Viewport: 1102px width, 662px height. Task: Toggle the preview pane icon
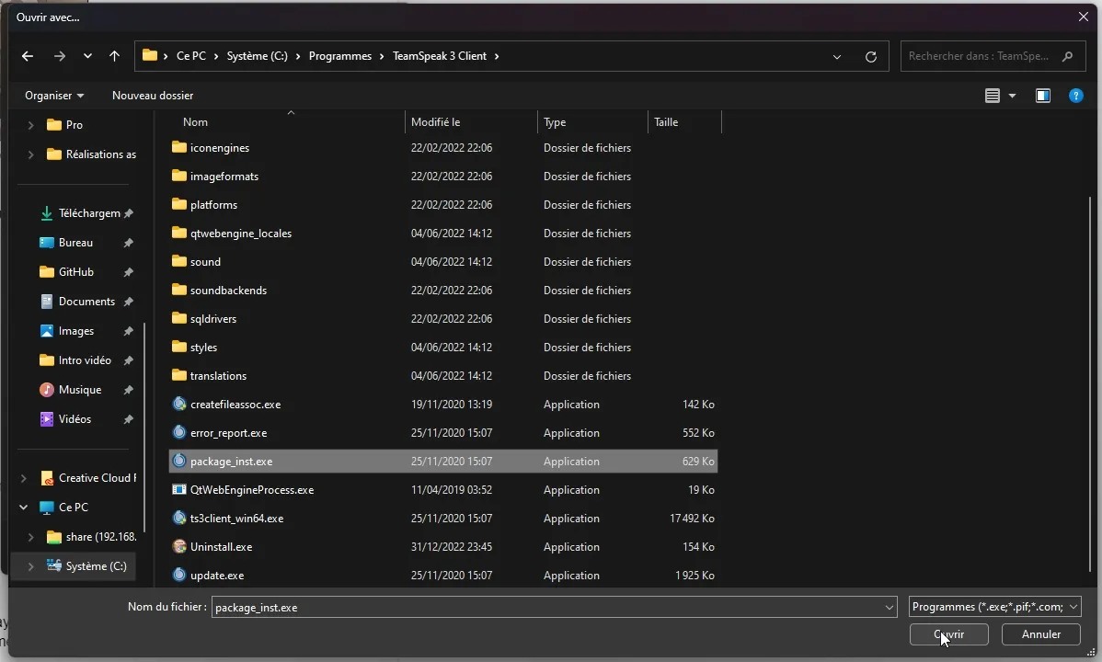[1042, 96]
